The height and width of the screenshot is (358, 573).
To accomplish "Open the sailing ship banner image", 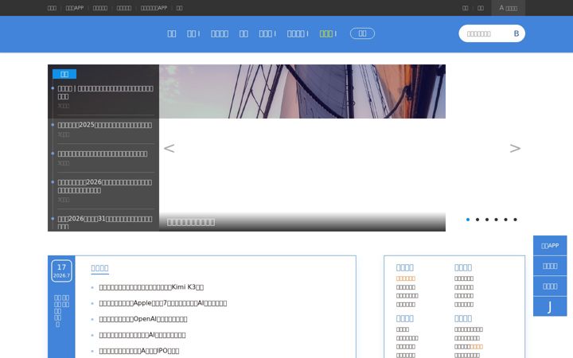I will 302,91.
